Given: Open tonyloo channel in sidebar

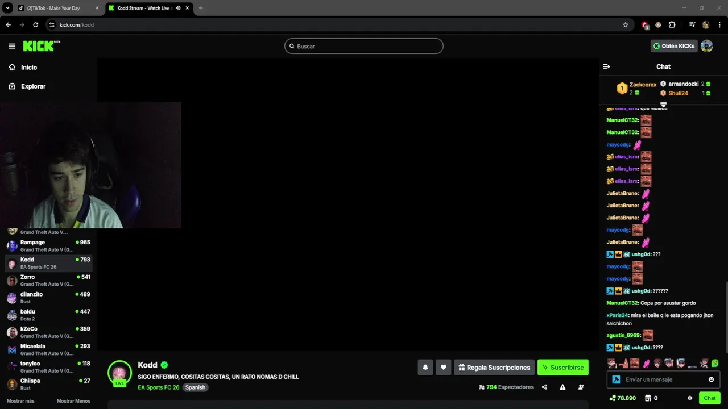Looking at the screenshot, I should (48, 367).
